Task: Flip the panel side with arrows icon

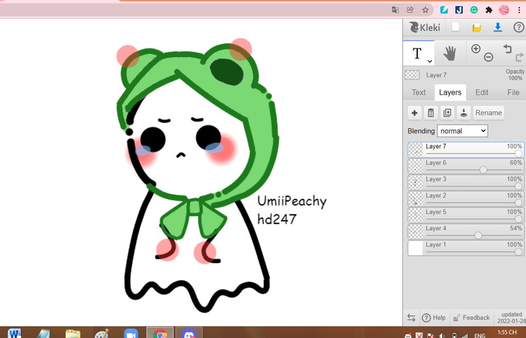Action: (x=411, y=318)
